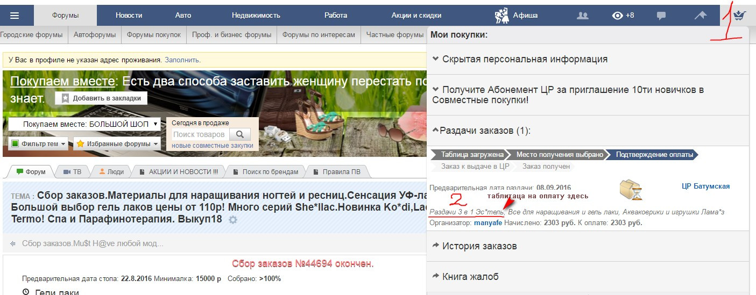This screenshot has height=295, width=756.
Task: Expand Скрытая персональная информация section
Action: pos(588,59)
